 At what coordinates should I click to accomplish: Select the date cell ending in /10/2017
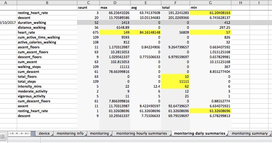click(x=8, y=22)
